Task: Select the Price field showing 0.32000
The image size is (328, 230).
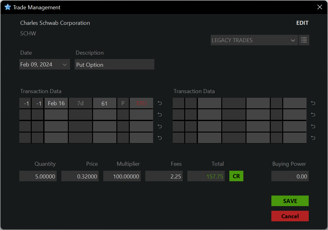Action: coord(80,176)
